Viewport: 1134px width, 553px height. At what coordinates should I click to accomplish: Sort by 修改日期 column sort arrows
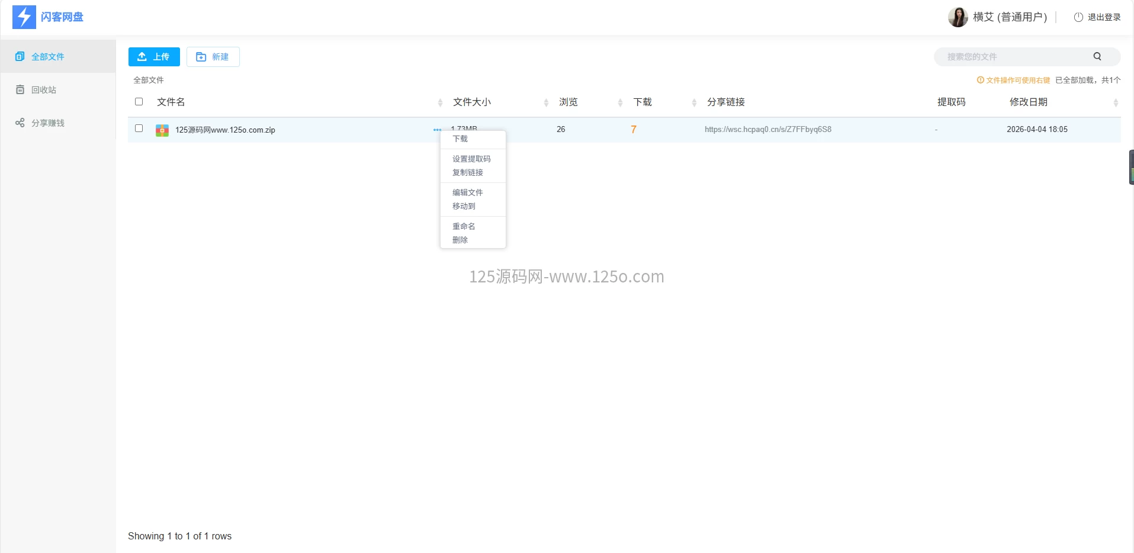[1116, 103]
